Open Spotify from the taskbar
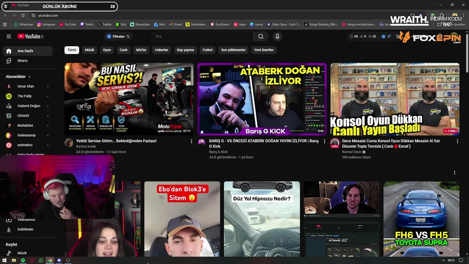The height and width of the screenshot is (264, 469). pos(23,260)
